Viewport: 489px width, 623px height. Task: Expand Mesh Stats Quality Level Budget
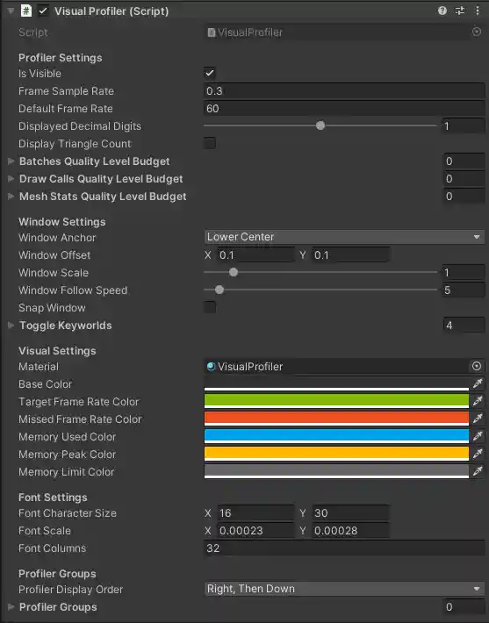coord(11,197)
